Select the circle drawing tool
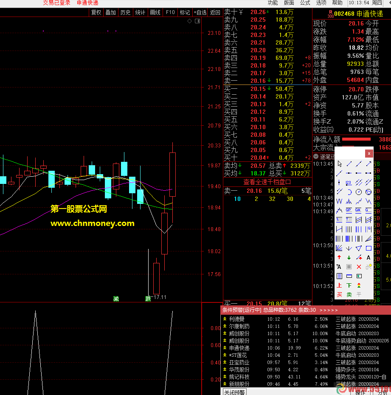 pyautogui.click(x=359, y=192)
